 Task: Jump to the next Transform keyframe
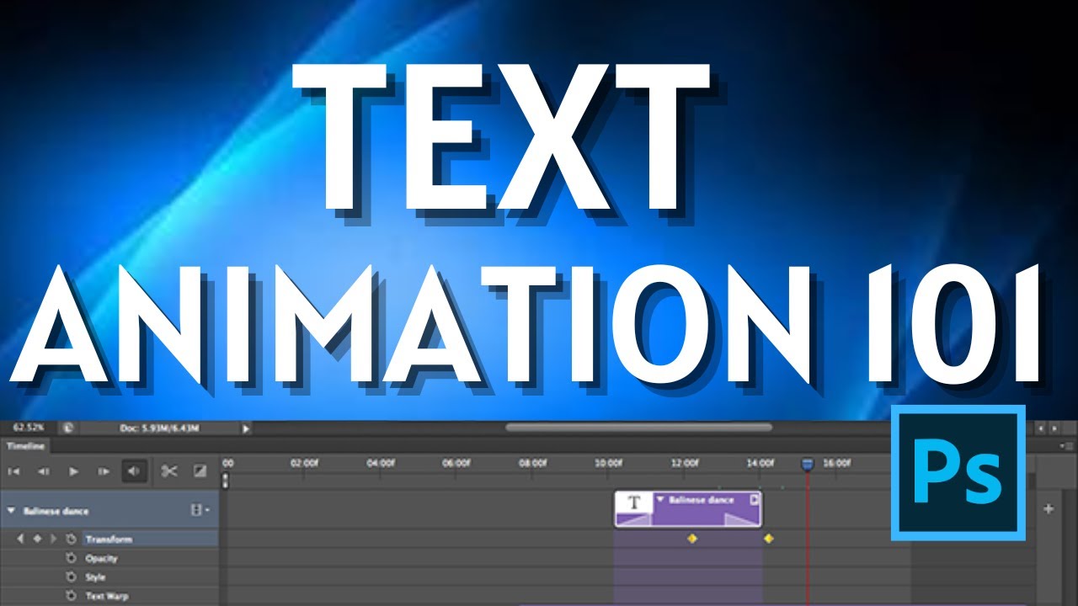pos(53,539)
